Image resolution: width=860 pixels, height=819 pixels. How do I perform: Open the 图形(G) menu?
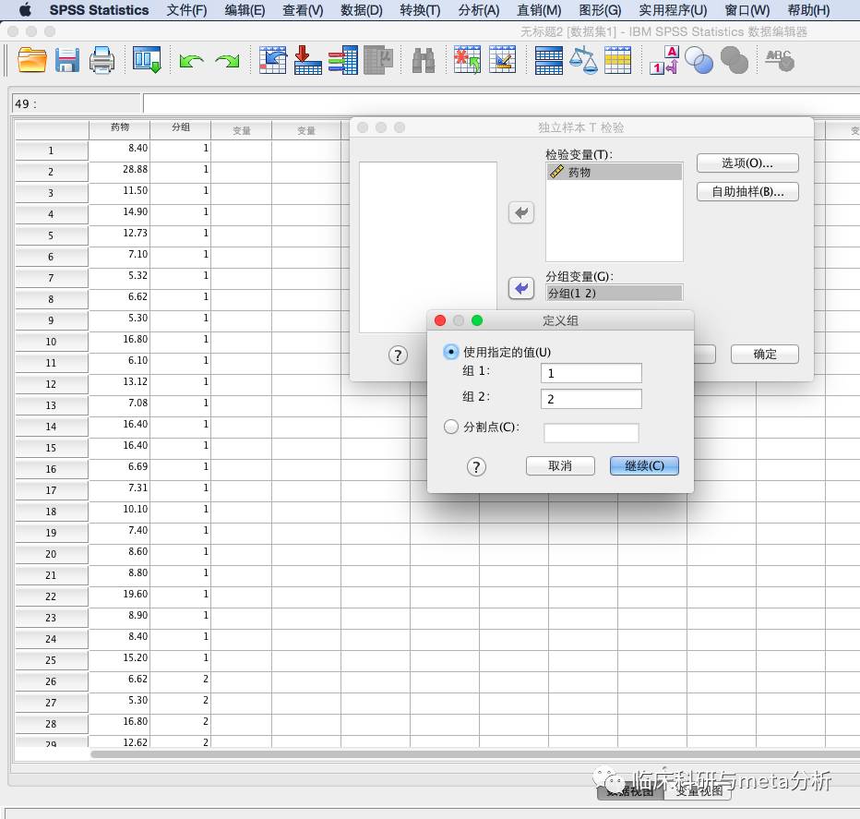pos(600,10)
